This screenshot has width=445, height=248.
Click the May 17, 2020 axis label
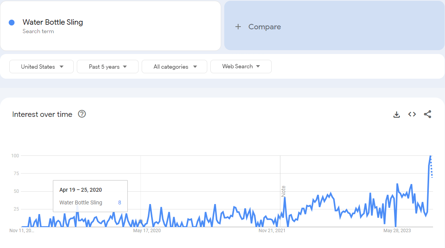coord(147,231)
